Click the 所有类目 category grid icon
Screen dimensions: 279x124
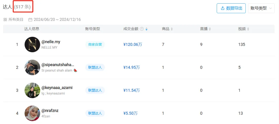click(5, 20)
